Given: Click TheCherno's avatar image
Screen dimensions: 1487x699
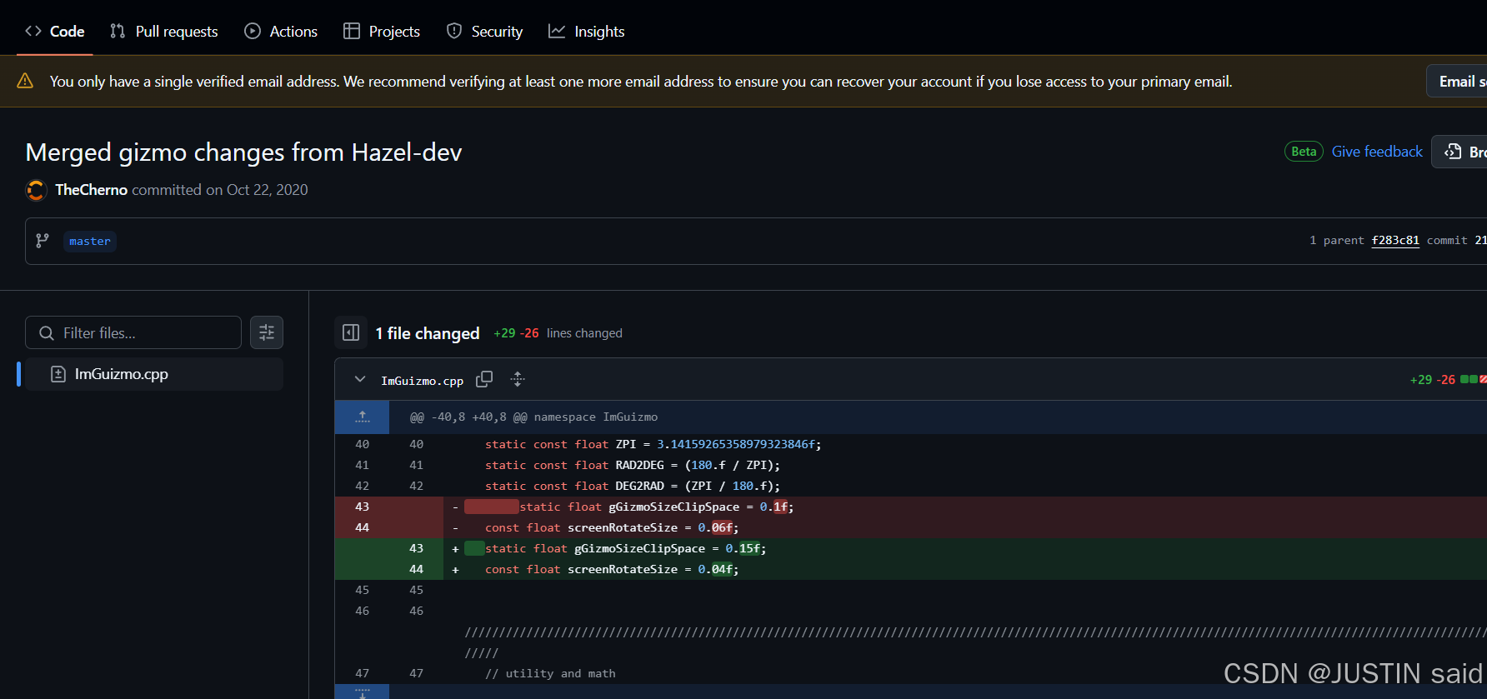Looking at the screenshot, I should tap(36, 190).
